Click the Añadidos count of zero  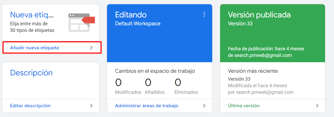(148, 82)
